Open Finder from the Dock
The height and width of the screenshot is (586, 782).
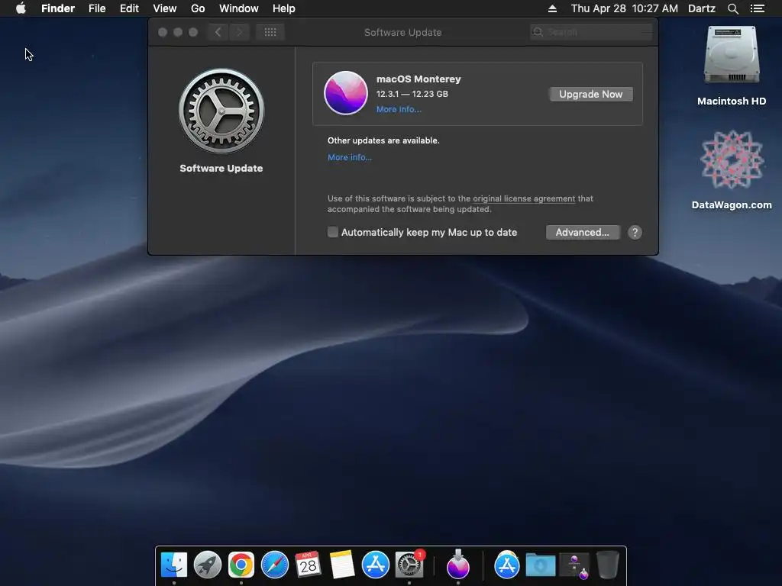(x=173, y=565)
